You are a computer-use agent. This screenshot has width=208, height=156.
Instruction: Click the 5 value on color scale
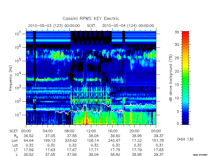coord(178,112)
